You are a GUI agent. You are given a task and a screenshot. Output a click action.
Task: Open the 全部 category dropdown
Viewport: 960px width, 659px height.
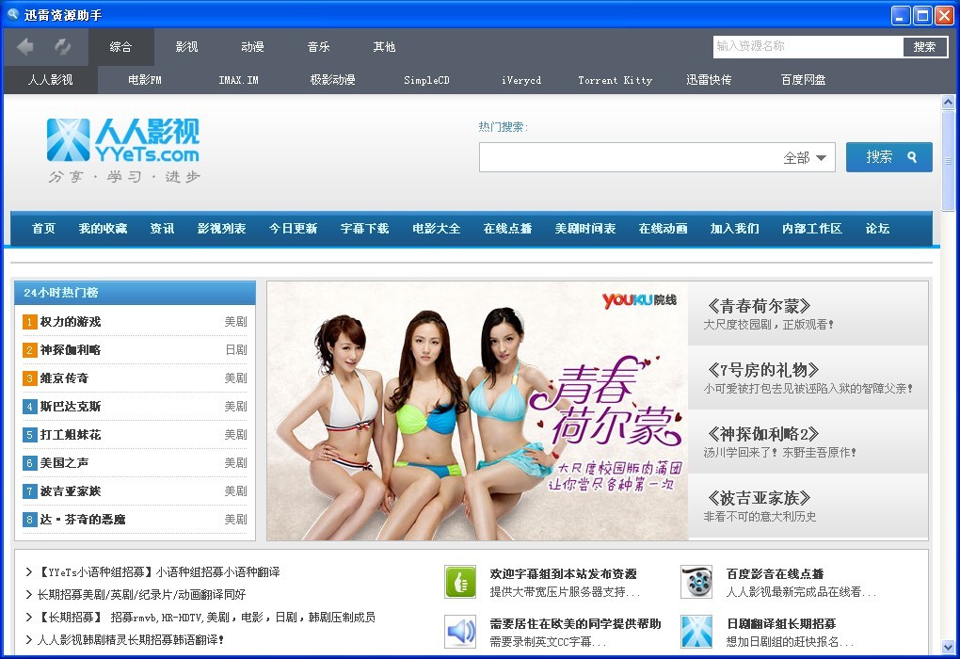pyautogui.click(x=806, y=158)
